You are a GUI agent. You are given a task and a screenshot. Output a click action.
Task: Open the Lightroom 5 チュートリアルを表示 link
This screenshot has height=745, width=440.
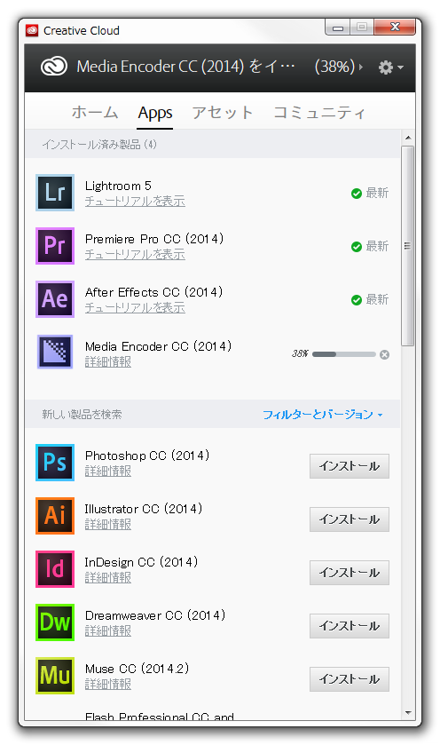(135, 201)
